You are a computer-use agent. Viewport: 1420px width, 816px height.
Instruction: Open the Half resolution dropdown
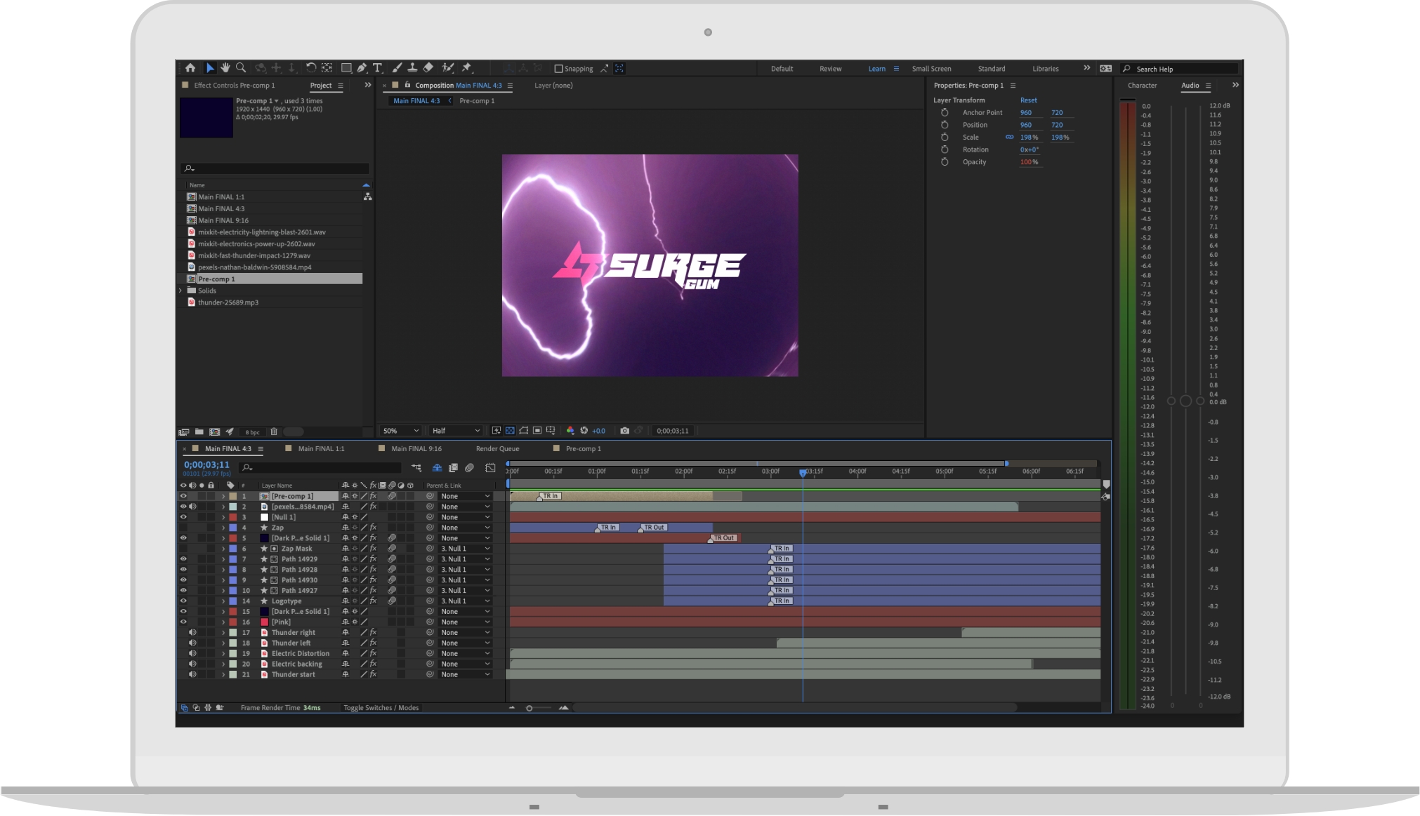click(456, 431)
